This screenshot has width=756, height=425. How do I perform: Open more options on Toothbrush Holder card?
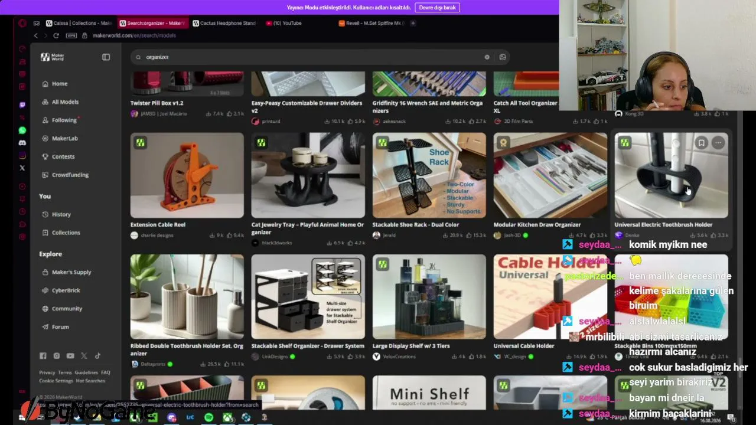(x=718, y=143)
